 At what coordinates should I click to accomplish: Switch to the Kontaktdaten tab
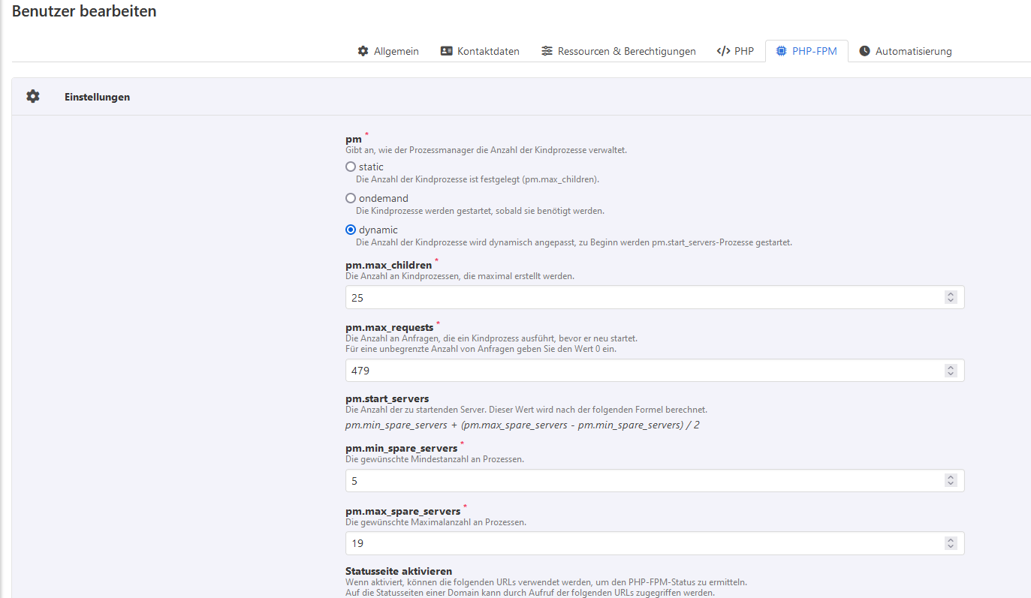pyautogui.click(x=488, y=51)
